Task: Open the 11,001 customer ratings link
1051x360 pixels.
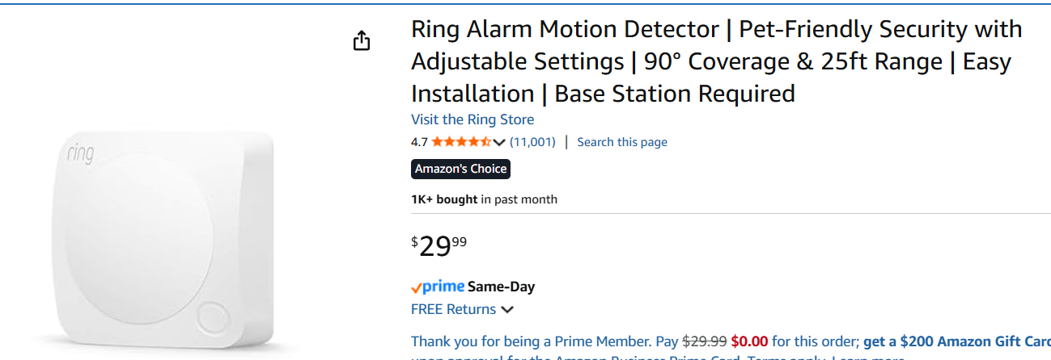Action: pos(532,142)
